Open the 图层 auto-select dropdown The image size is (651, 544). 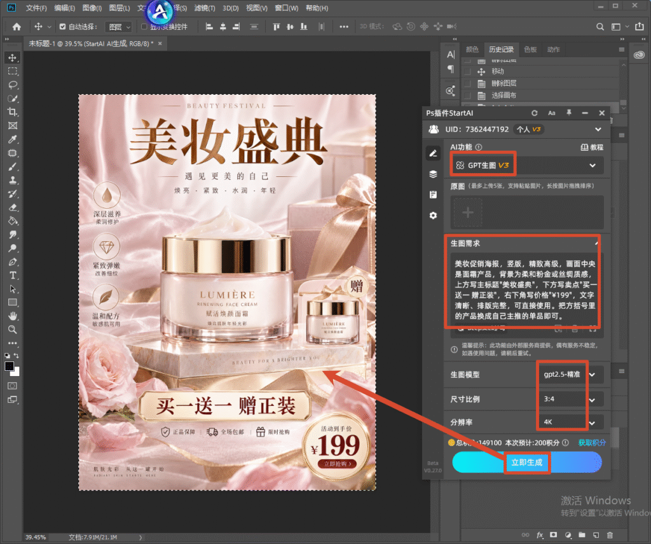119,27
